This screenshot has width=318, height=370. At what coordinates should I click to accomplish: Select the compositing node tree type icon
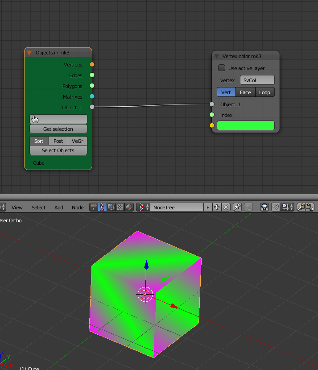coord(111,207)
